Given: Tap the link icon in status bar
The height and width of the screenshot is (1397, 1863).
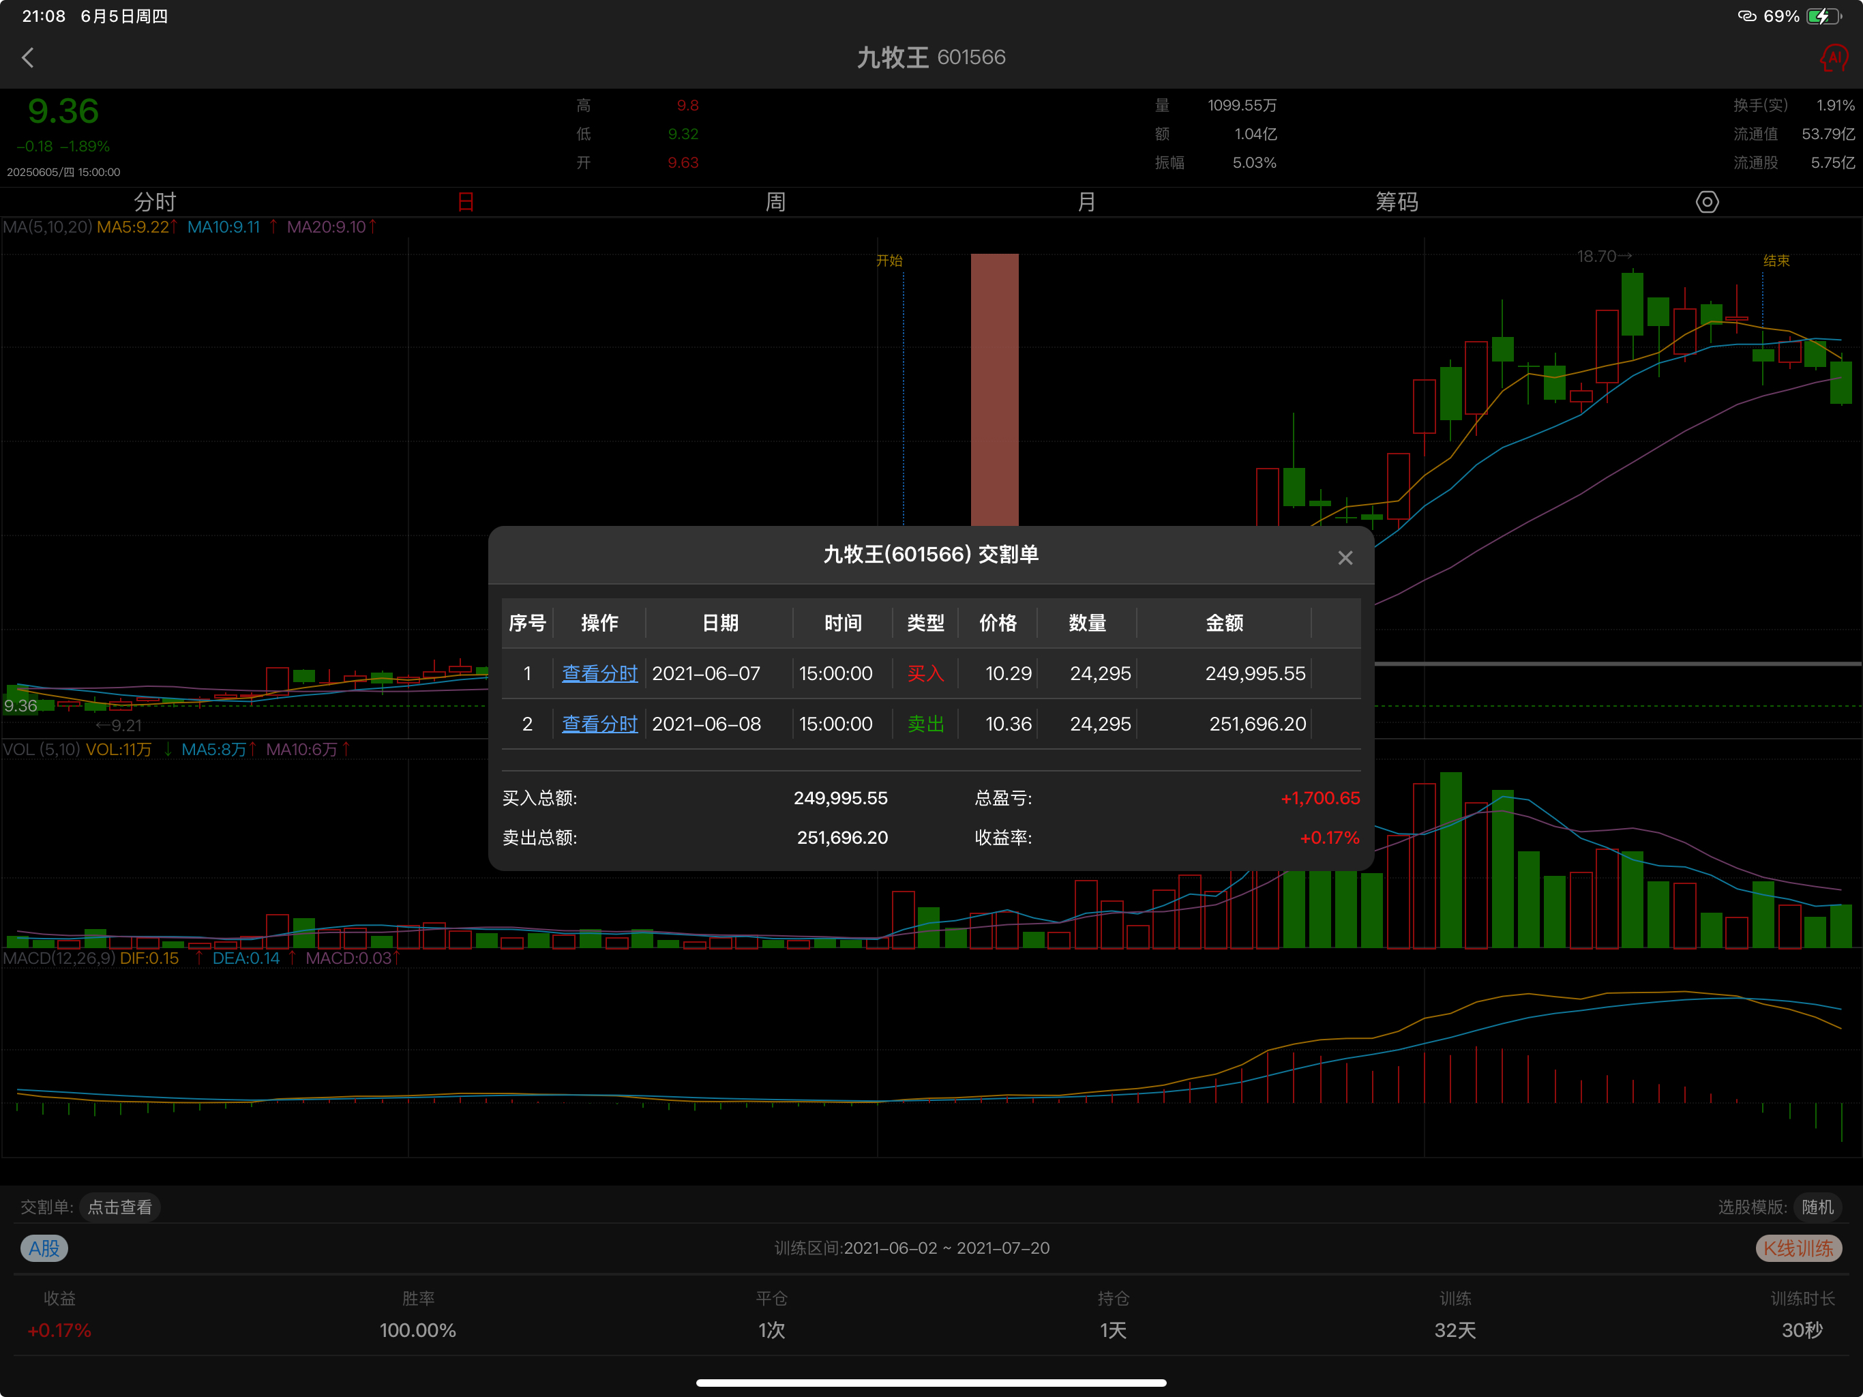Looking at the screenshot, I should point(1747,16).
